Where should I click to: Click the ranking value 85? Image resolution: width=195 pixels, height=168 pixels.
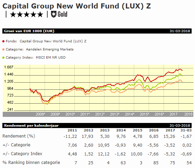(156, 163)
